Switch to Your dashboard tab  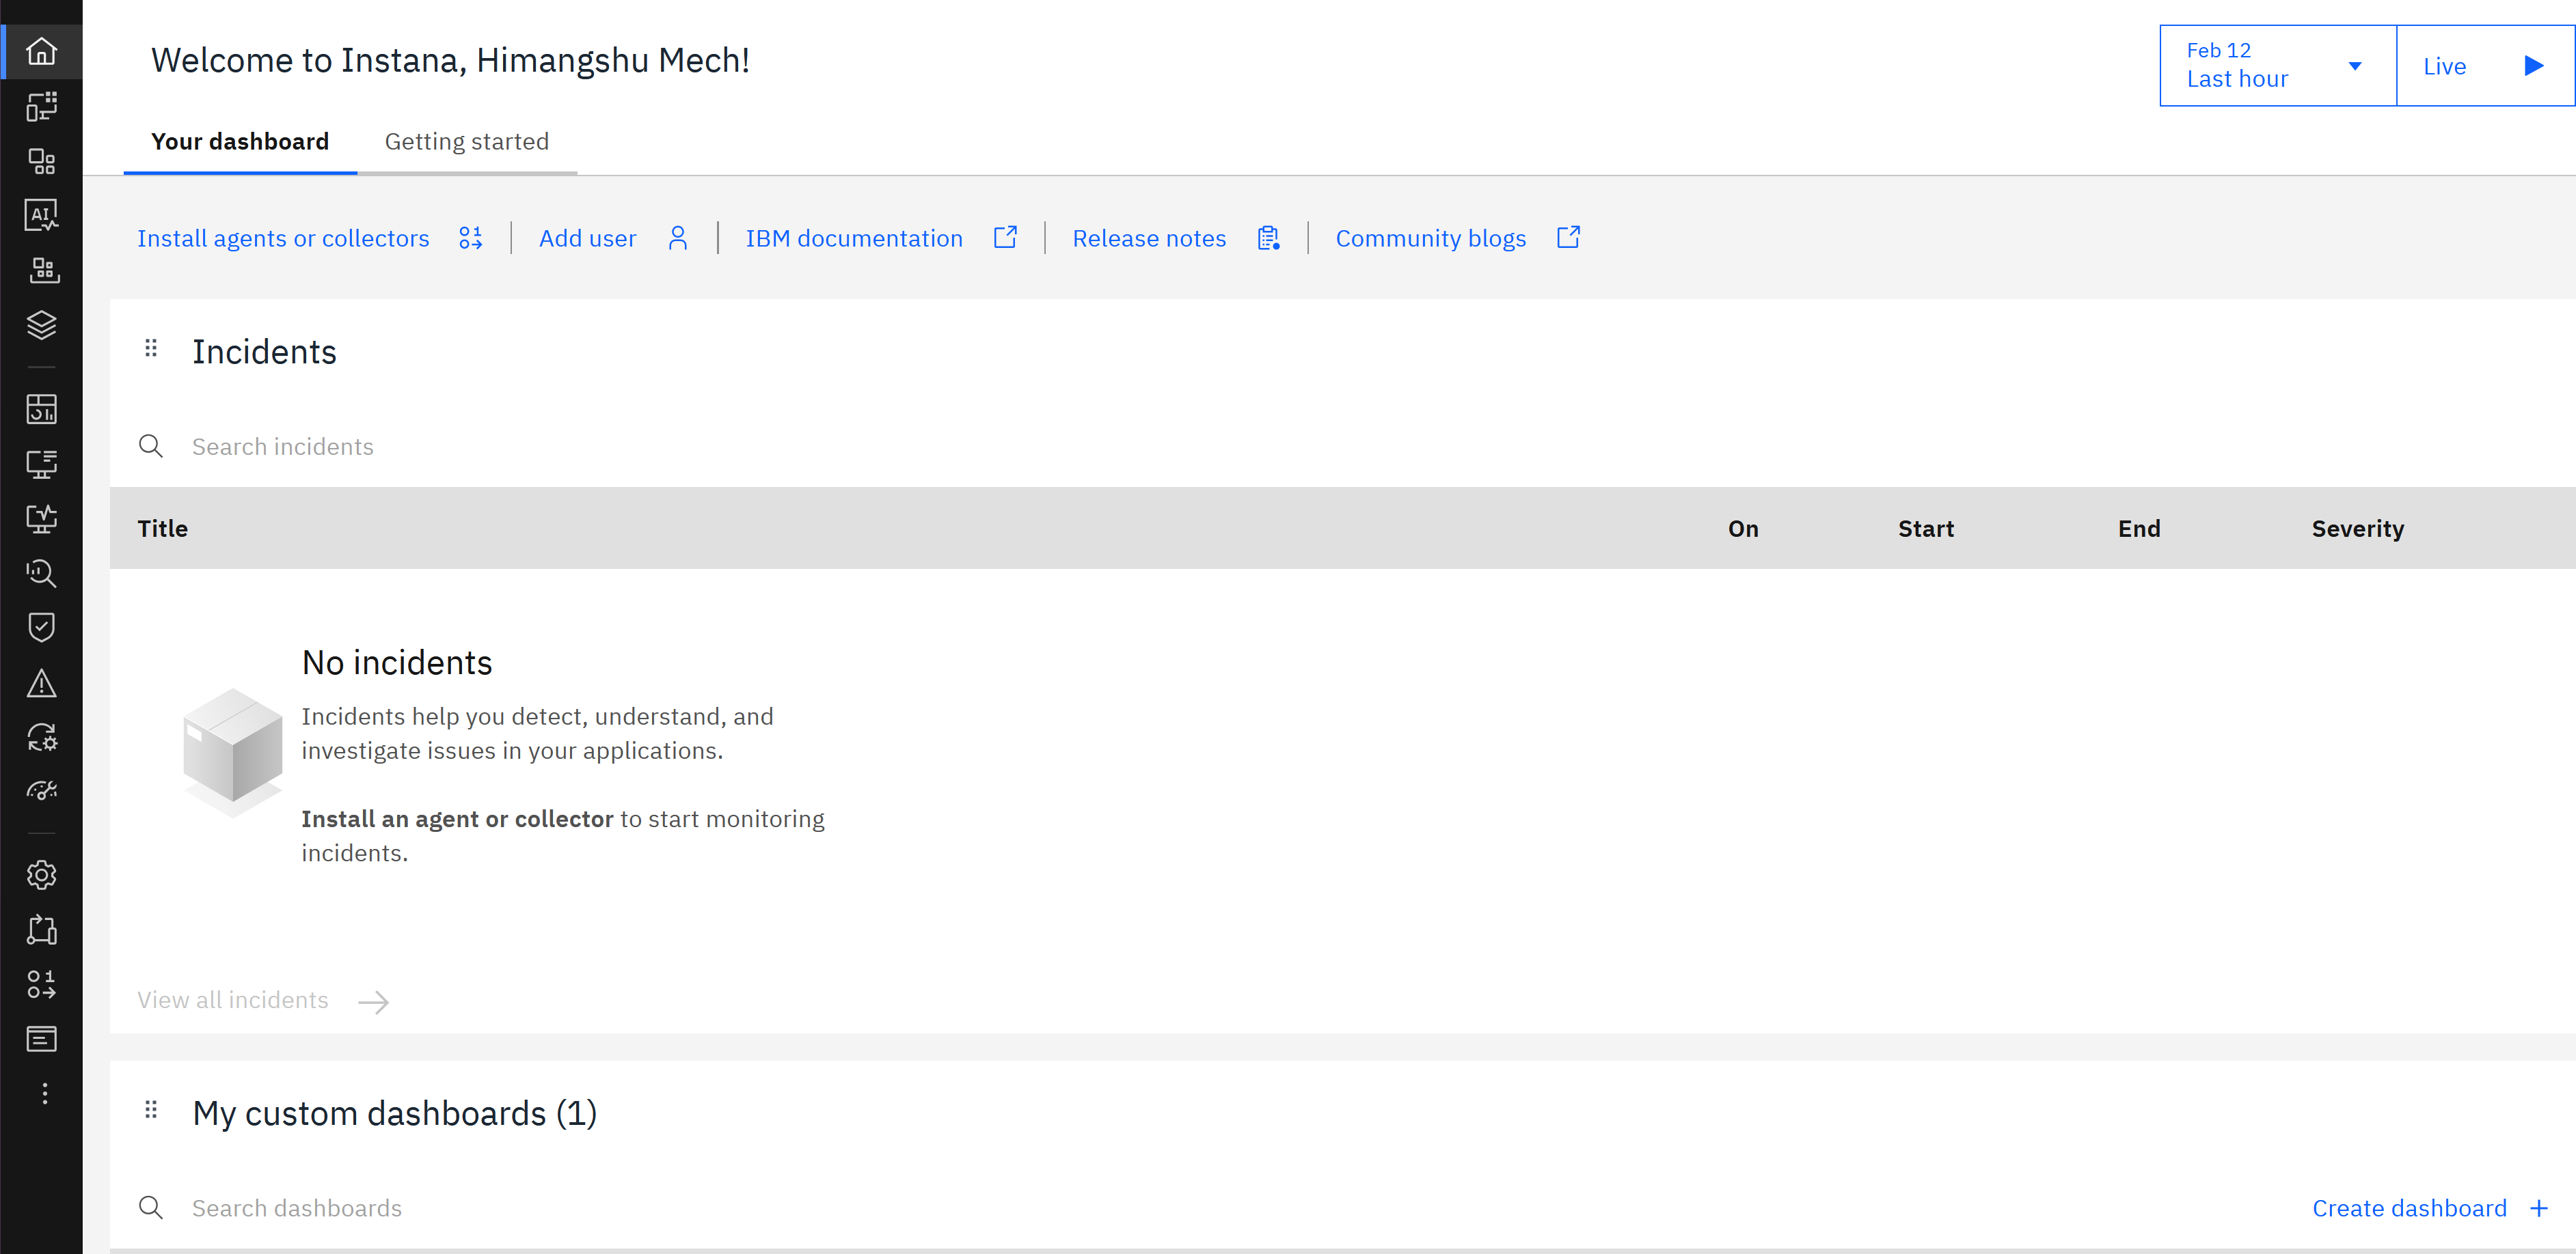pyautogui.click(x=240, y=142)
